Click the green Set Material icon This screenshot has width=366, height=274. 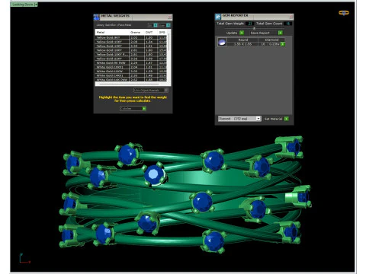(287, 119)
